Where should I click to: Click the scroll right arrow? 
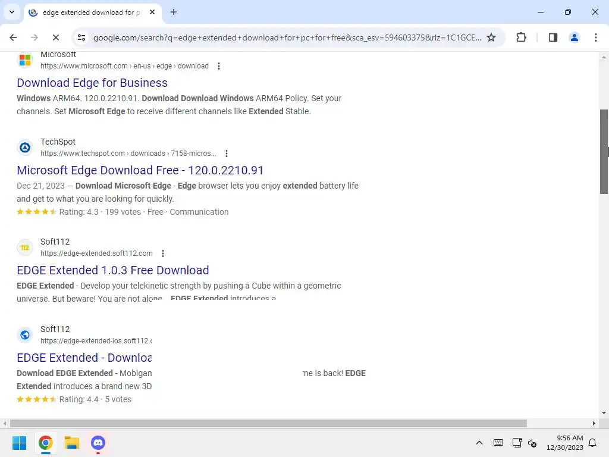594,423
